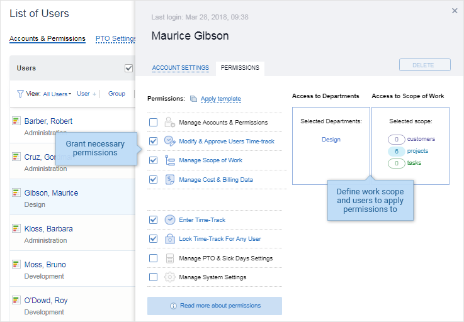
Task: Click the filter funnel icon next to View
Action: click(x=20, y=94)
